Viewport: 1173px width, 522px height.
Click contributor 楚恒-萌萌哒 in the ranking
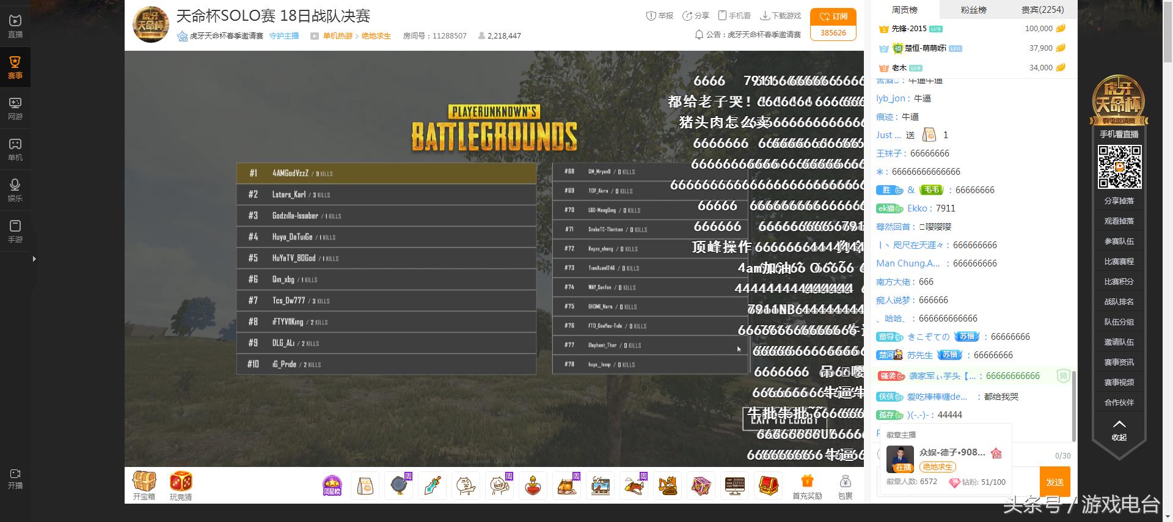point(925,48)
